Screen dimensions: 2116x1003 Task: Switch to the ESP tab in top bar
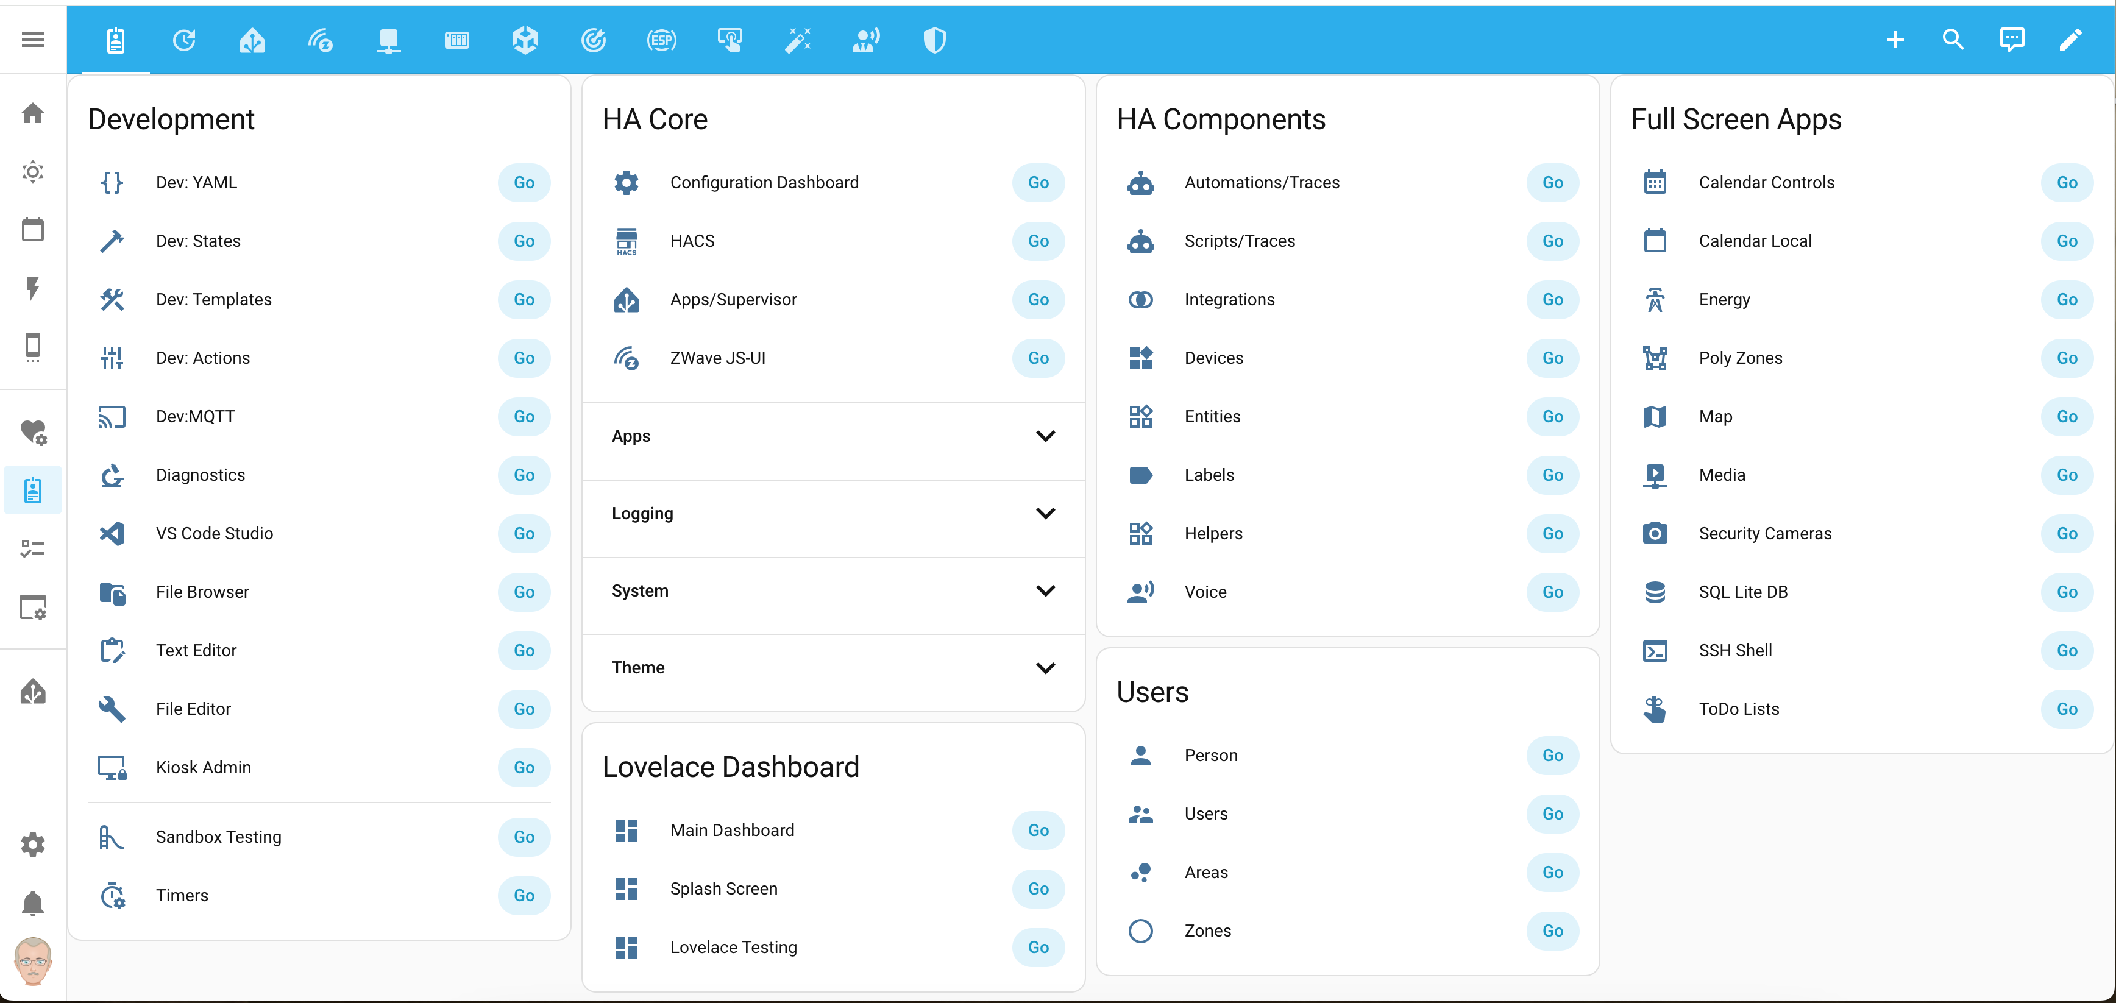tap(661, 40)
